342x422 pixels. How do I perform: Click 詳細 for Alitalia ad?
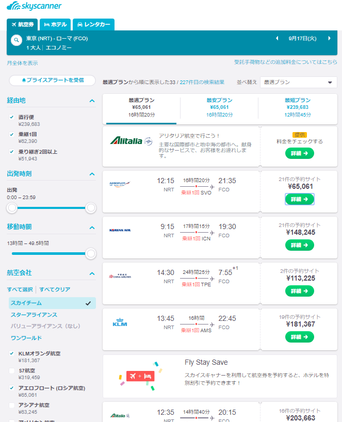[300, 153]
